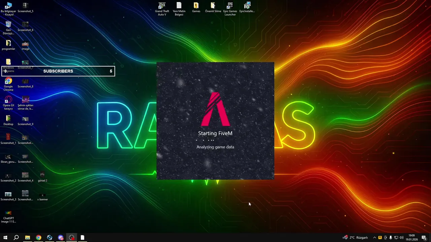The height and width of the screenshot is (242, 431).
Task: Open the notification center with 6 badge
Action: point(424,238)
